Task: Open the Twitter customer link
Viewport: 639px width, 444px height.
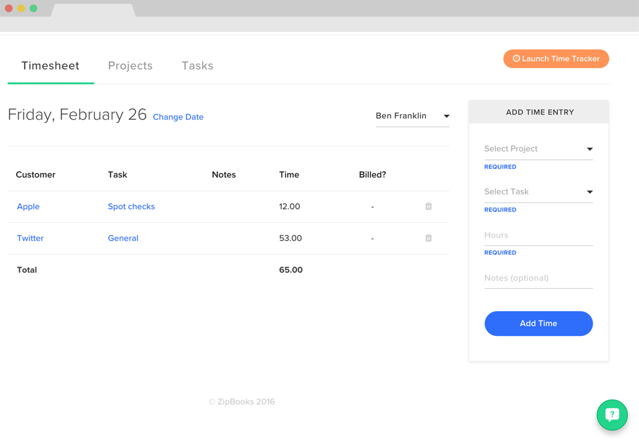Action: click(x=30, y=238)
